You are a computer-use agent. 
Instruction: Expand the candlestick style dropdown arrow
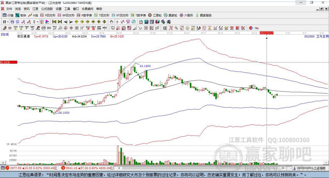38,22
